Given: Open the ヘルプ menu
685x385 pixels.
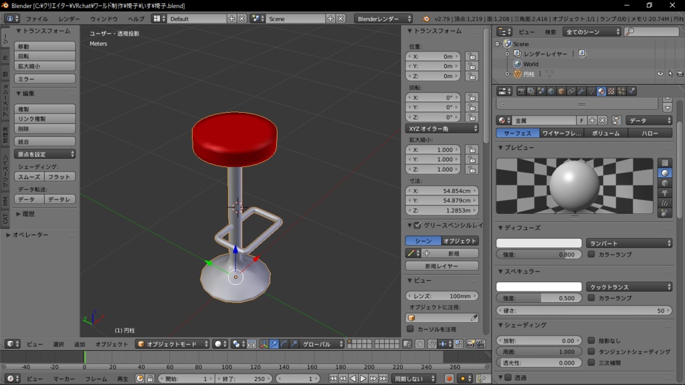Looking at the screenshot, I should [136, 19].
